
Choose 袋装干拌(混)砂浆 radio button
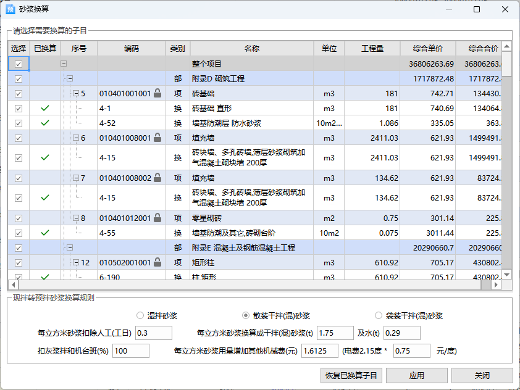click(x=379, y=315)
